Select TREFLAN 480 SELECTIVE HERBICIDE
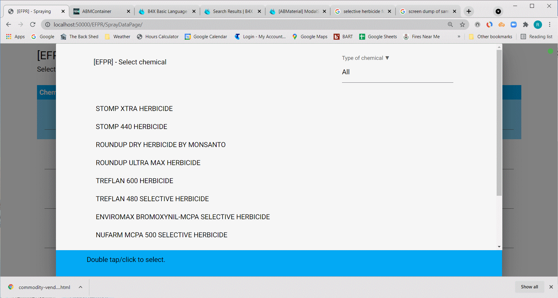This screenshot has height=298, width=558. coord(152,199)
